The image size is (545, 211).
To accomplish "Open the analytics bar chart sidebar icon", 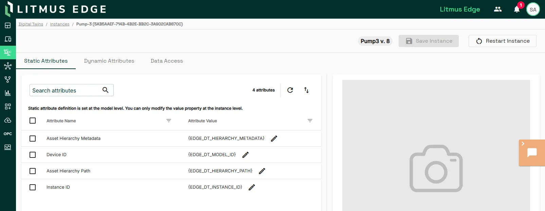I will pyautogui.click(x=8, y=93).
